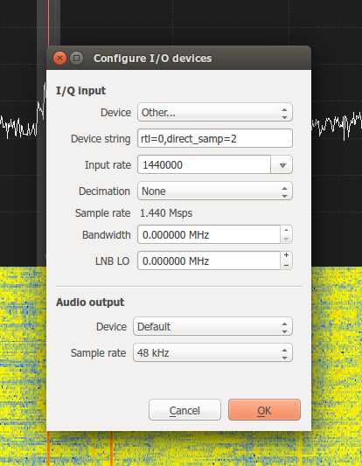Screen dimensions: 362x466
Task: Click the white spectrum trace in the plot
Action: (x=337, y=124)
